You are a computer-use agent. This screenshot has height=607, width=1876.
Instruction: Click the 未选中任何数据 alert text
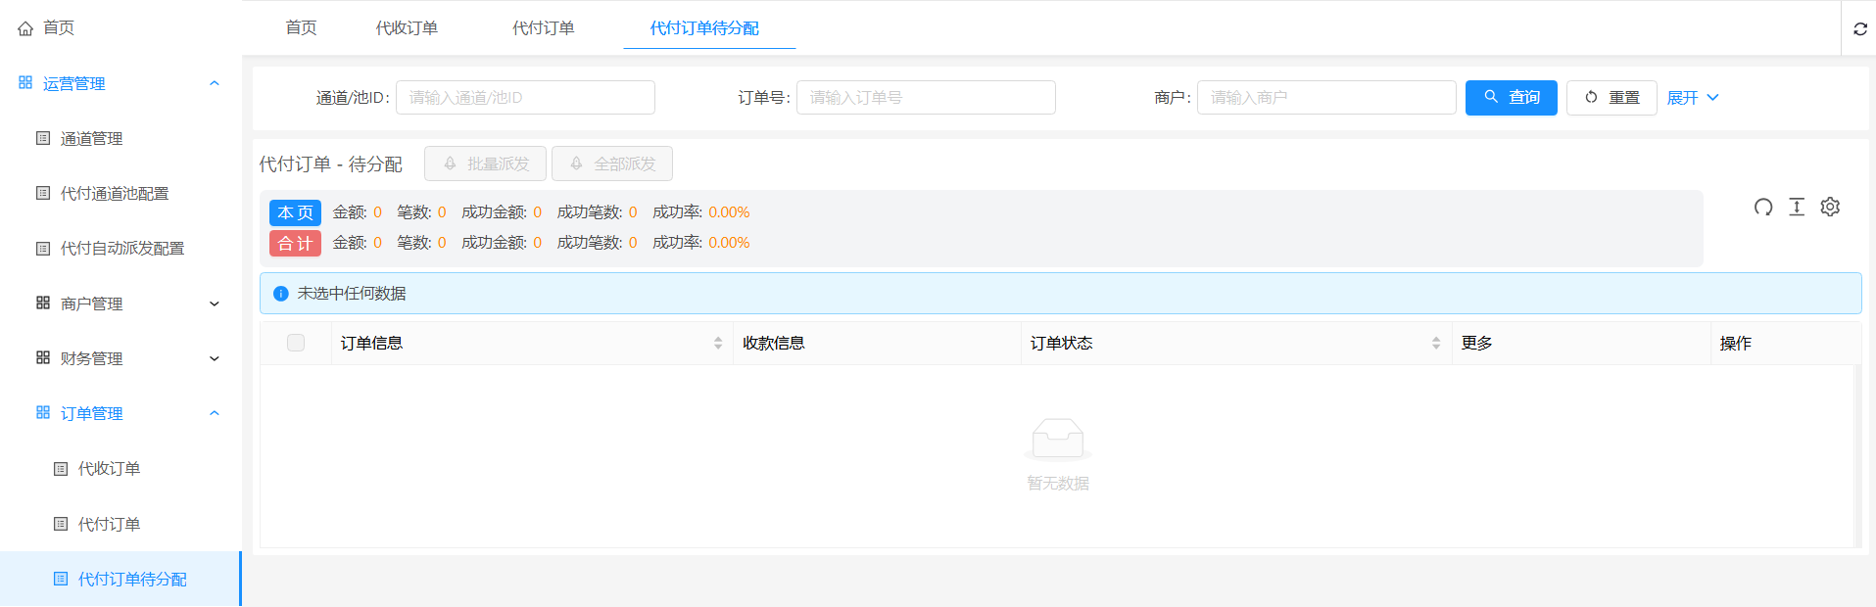pos(352,294)
